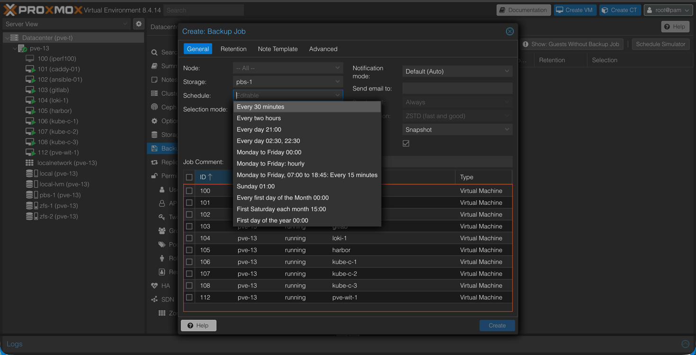The height and width of the screenshot is (355, 696).
Task: Click the Create button
Action: (x=497, y=326)
